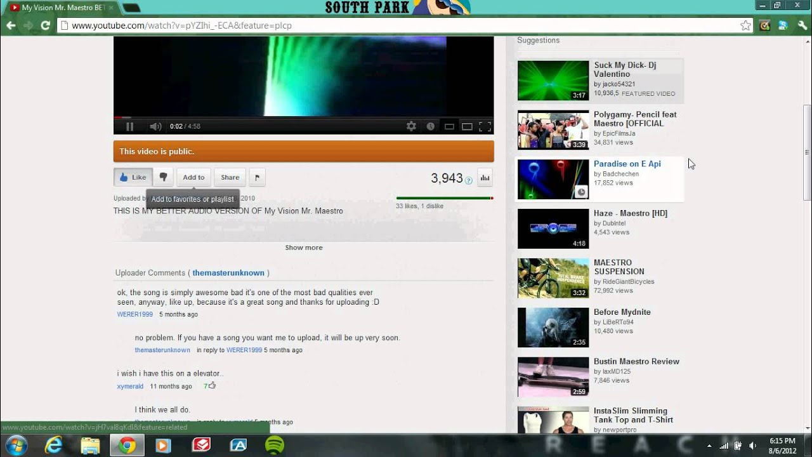Screen dimensions: 812x457
Task: Switch player to small size view
Action: pyautogui.click(x=449, y=126)
